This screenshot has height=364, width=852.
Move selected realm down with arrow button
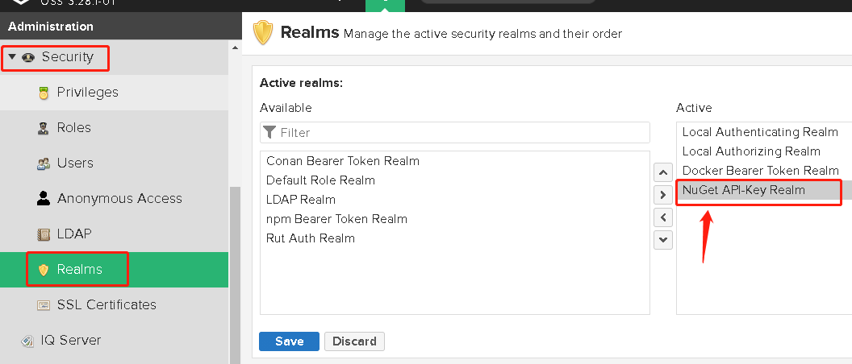(x=663, y=239)
